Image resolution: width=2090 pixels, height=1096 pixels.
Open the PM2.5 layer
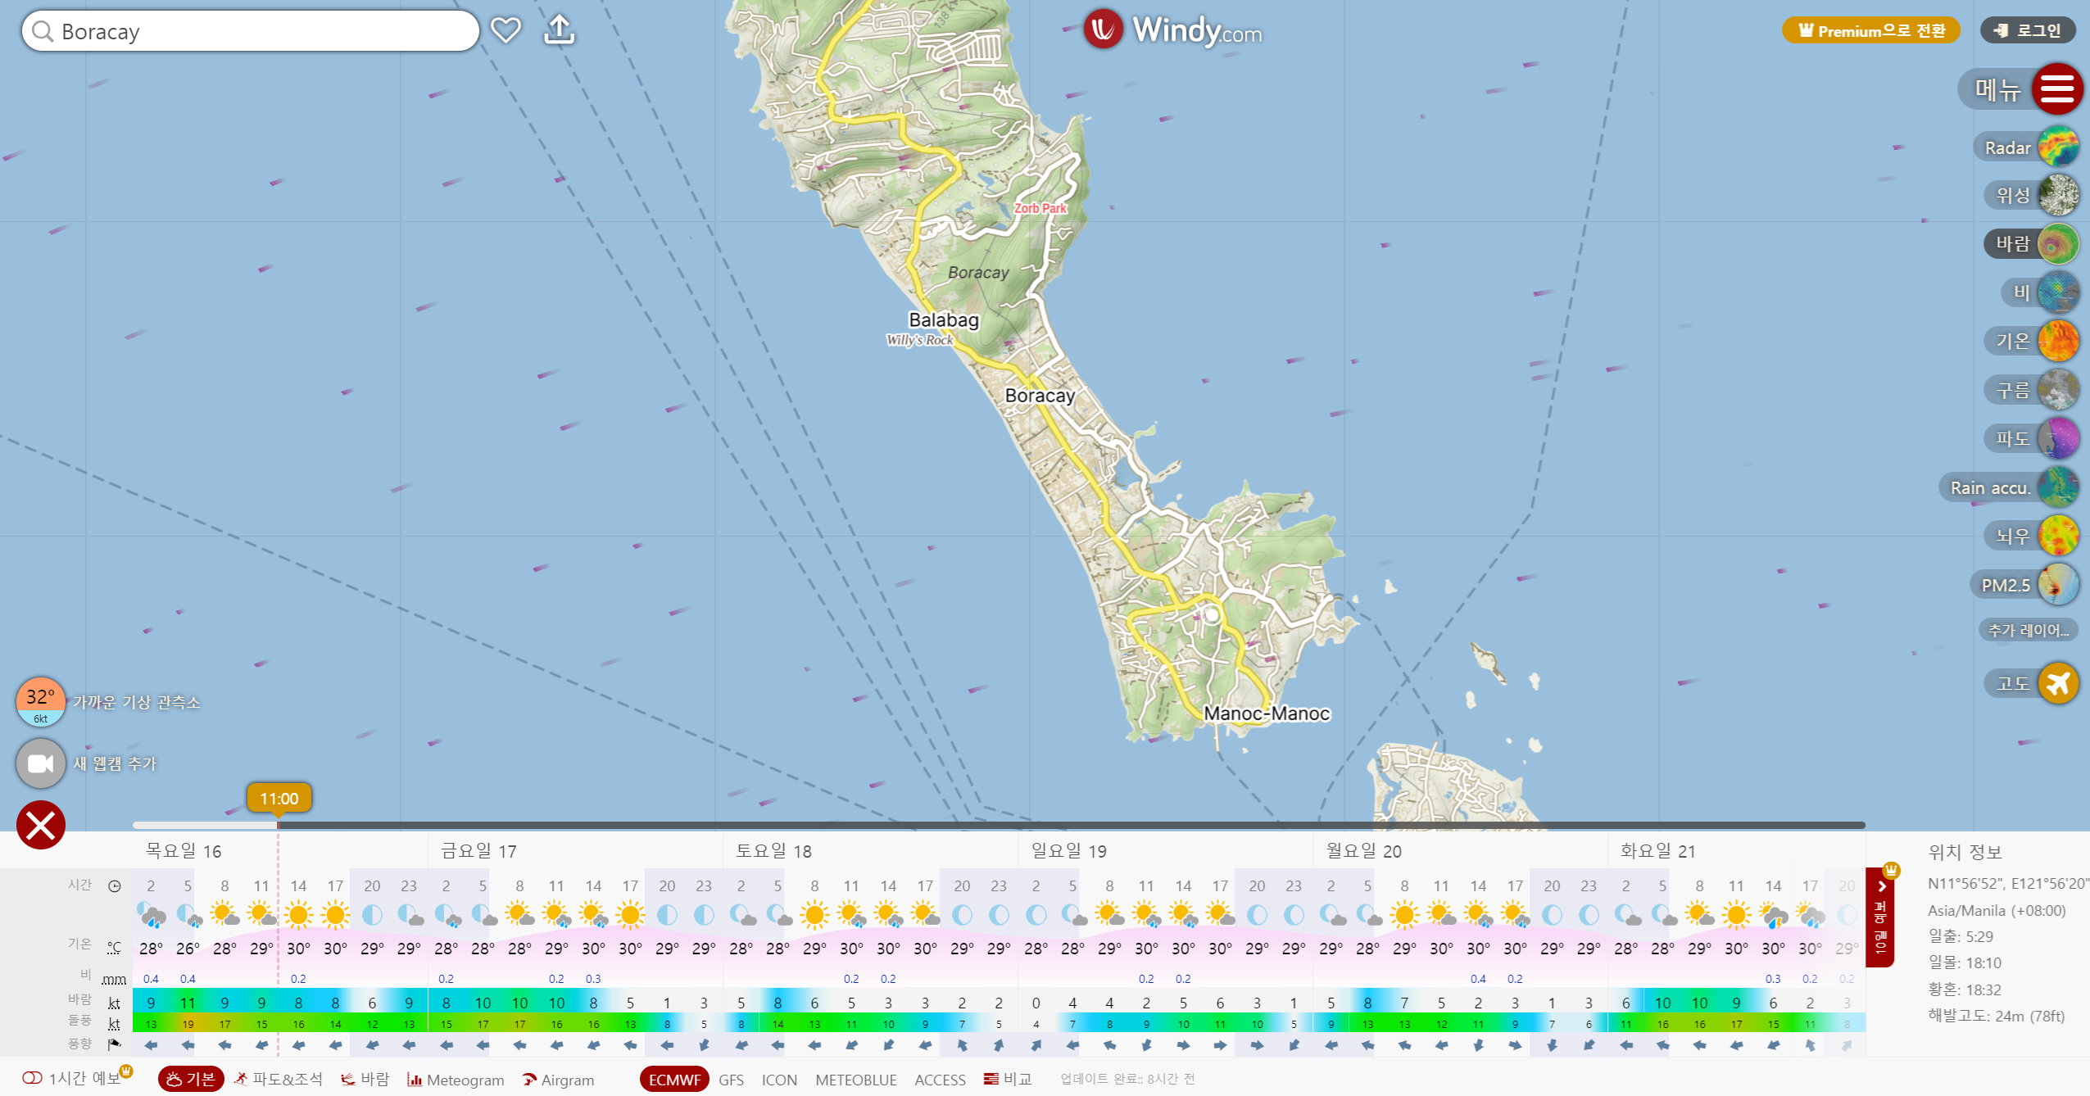(x=2057, y=585)
